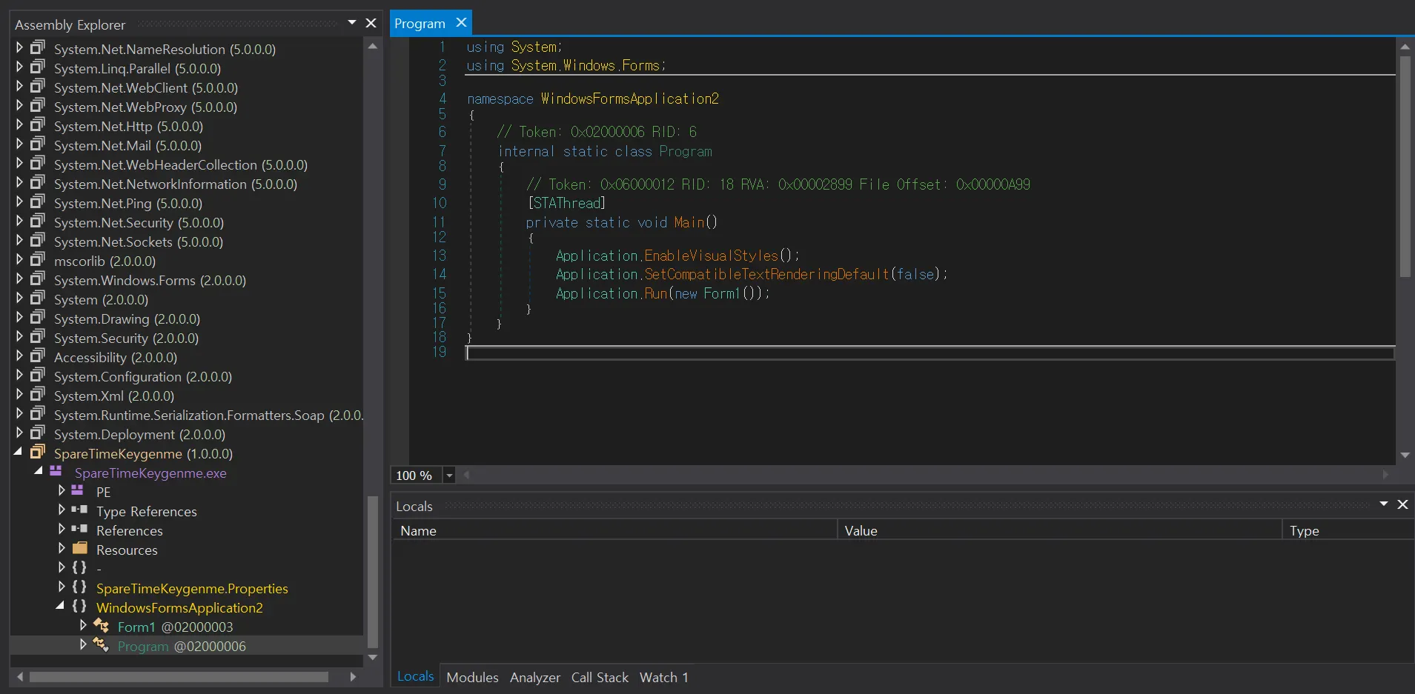The width and height of the screenshot is (1415, 694).
Task: Click the SpareTimeKeygenme.exe module icon
Action: 56,472
